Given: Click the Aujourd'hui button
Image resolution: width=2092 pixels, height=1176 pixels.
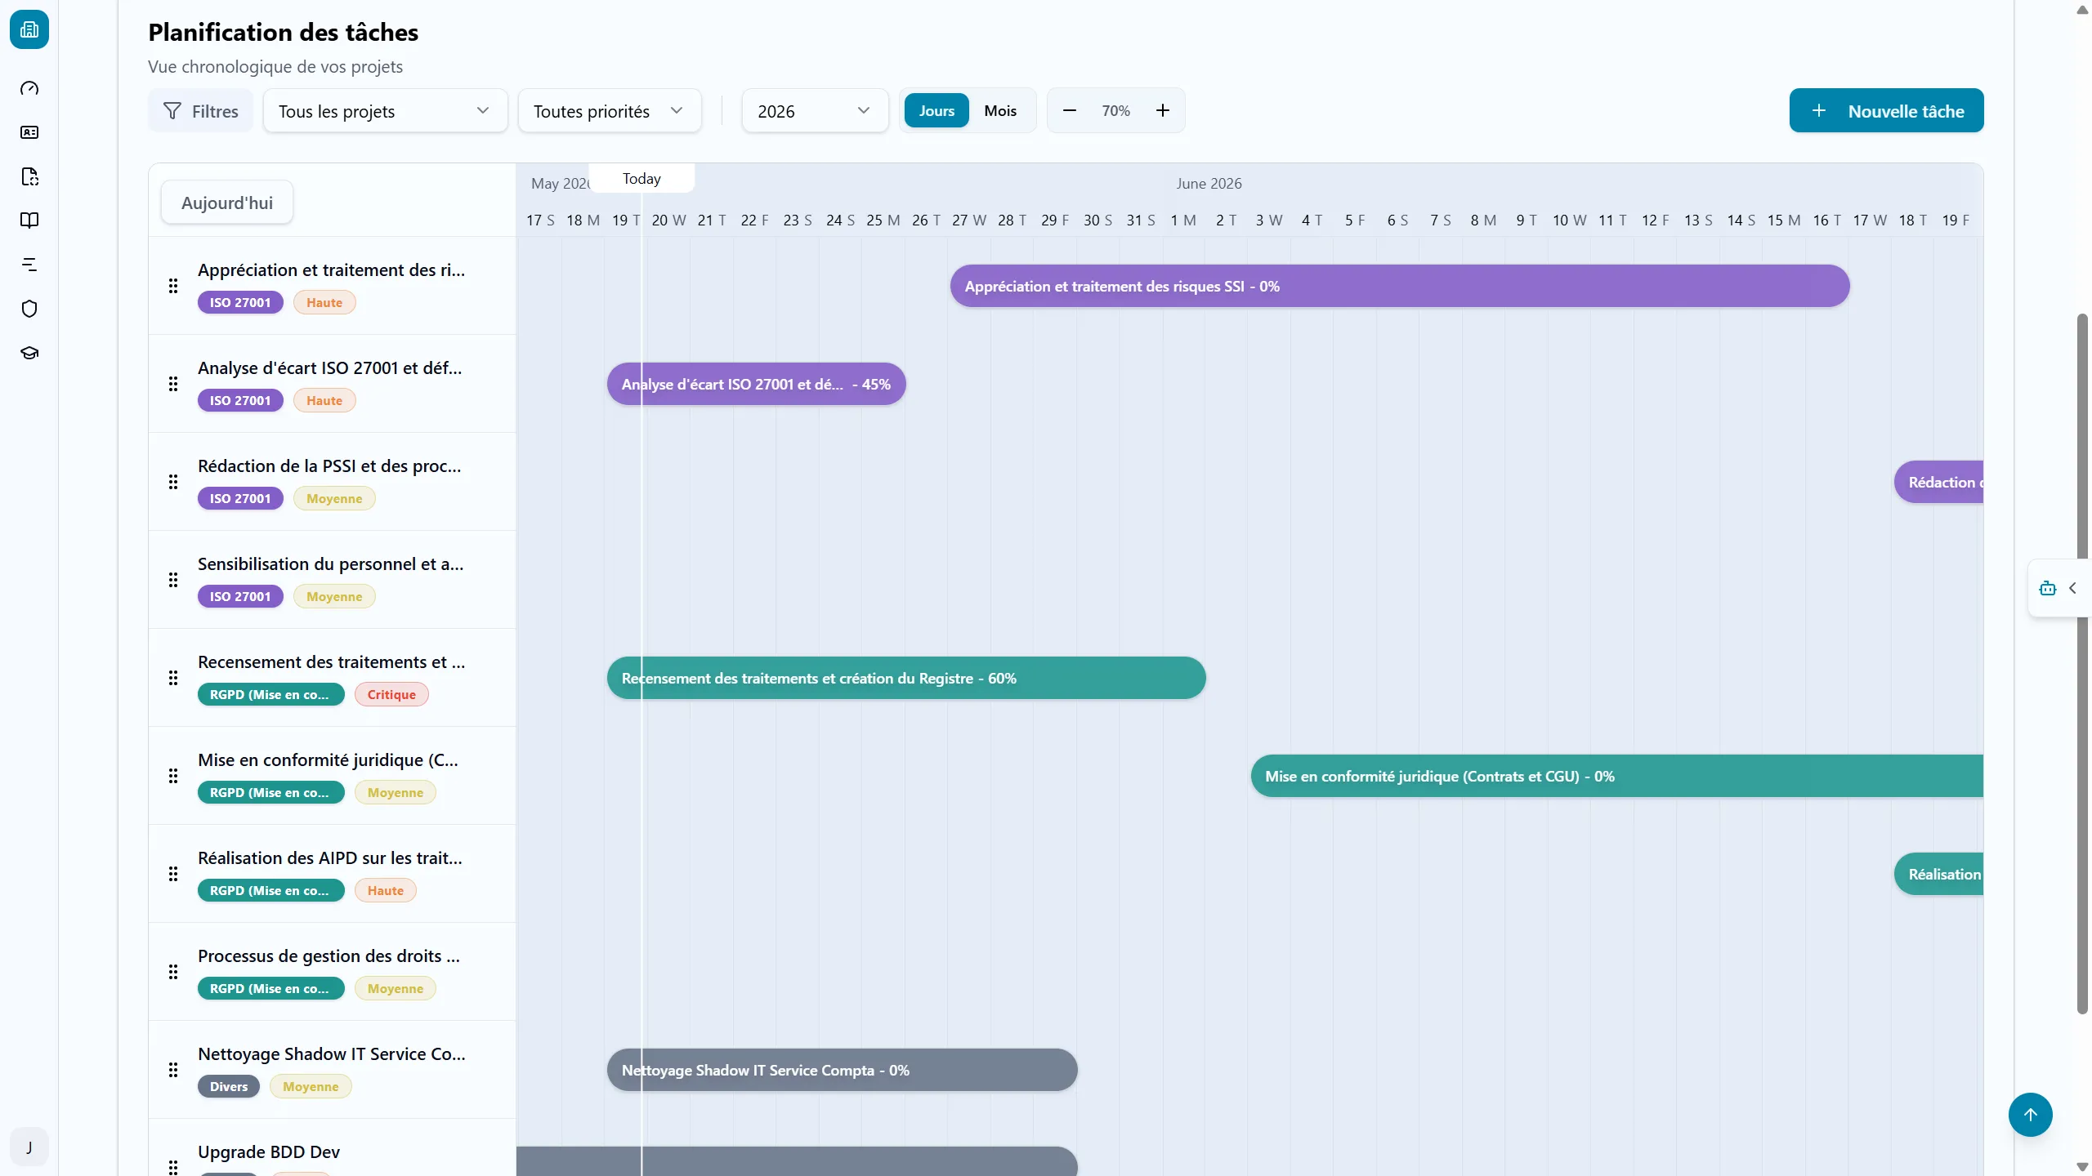Looking at the screenshot, I should pos(227,203).
